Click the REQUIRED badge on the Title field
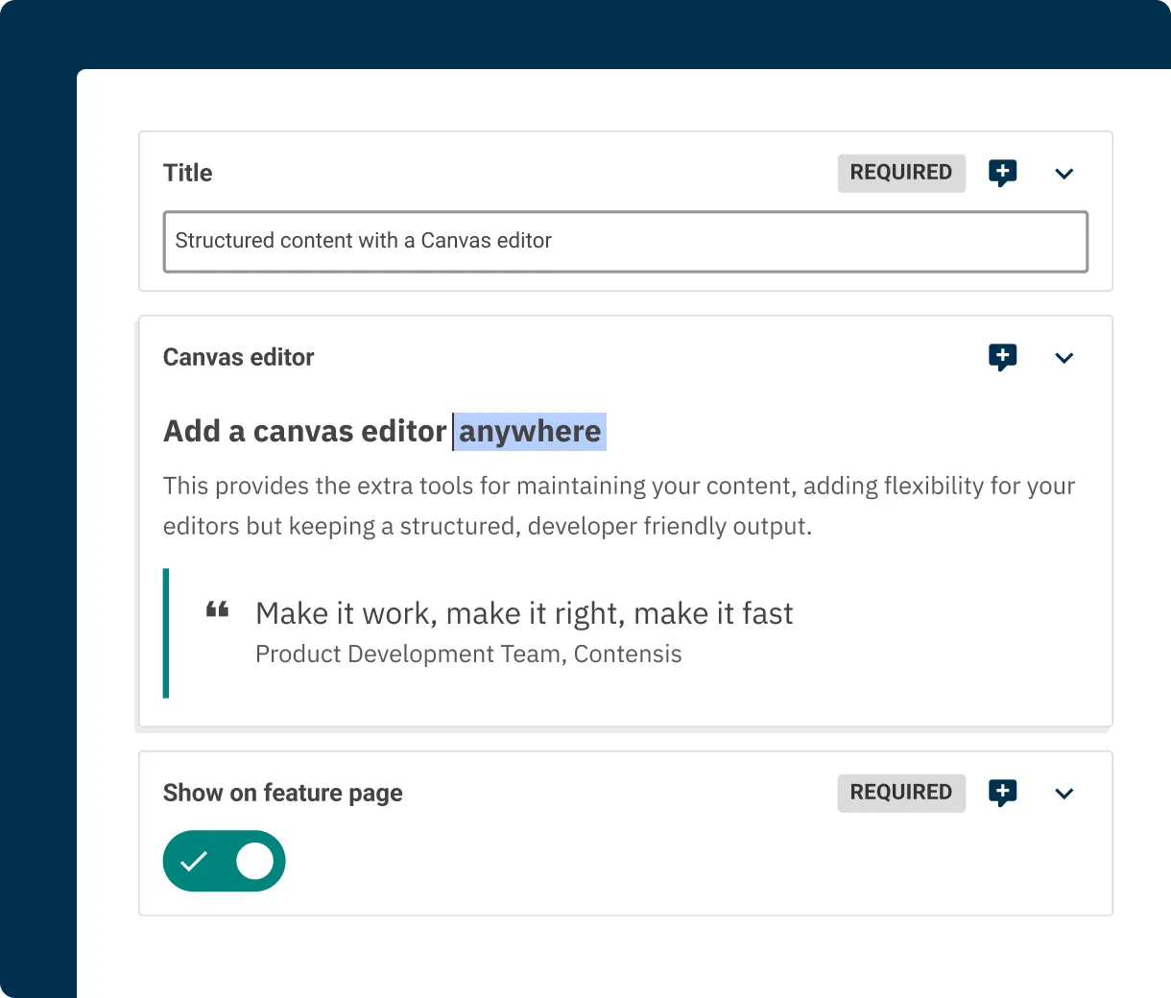 900,173
